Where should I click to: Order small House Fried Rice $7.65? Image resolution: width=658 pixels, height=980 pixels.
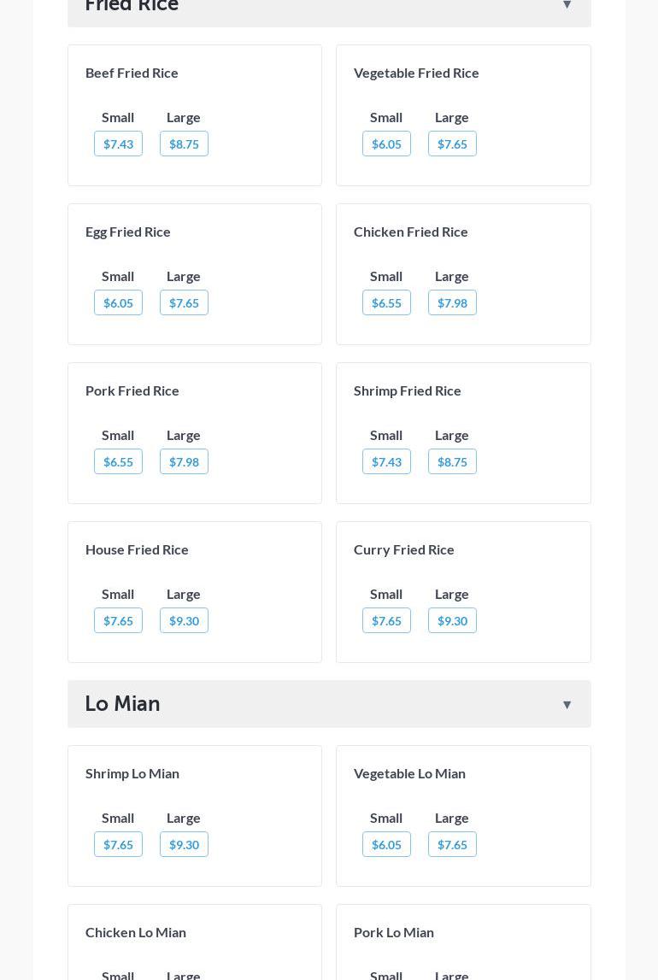118,620
